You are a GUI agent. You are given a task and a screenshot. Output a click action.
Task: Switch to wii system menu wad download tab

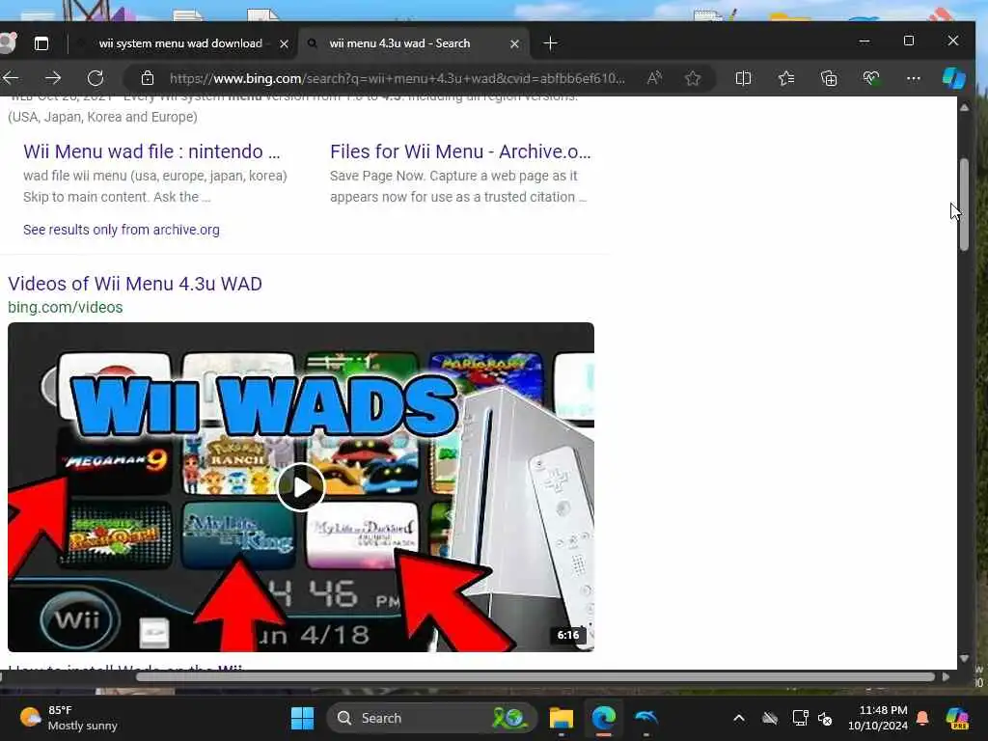pyautogui.click(x=181, y=43)
